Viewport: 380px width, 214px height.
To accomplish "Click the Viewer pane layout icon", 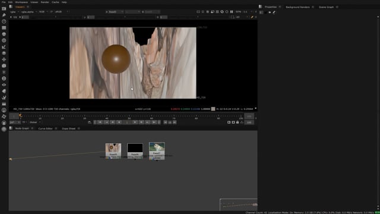I will point(11,7).
